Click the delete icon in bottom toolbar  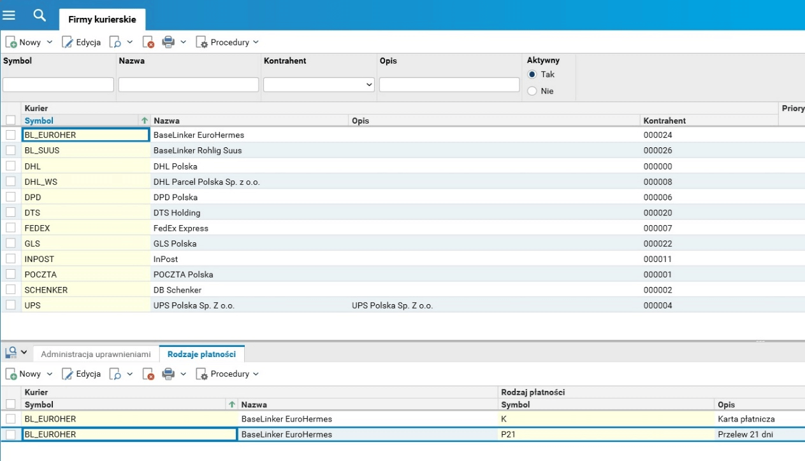[x=149, y=374]
